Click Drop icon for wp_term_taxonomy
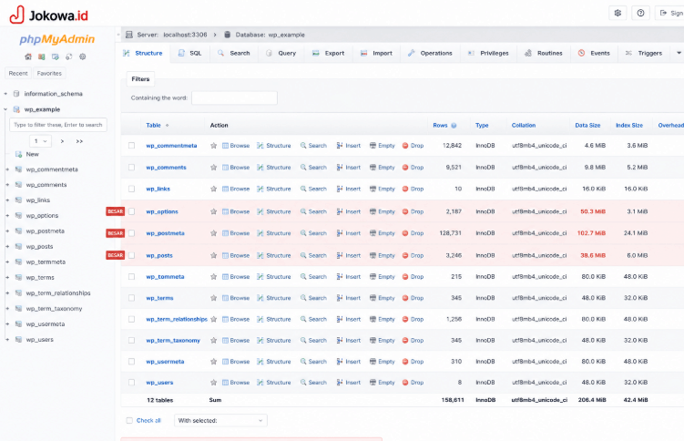Viewport: 684px width, 441px height. [x=404, y=340]
